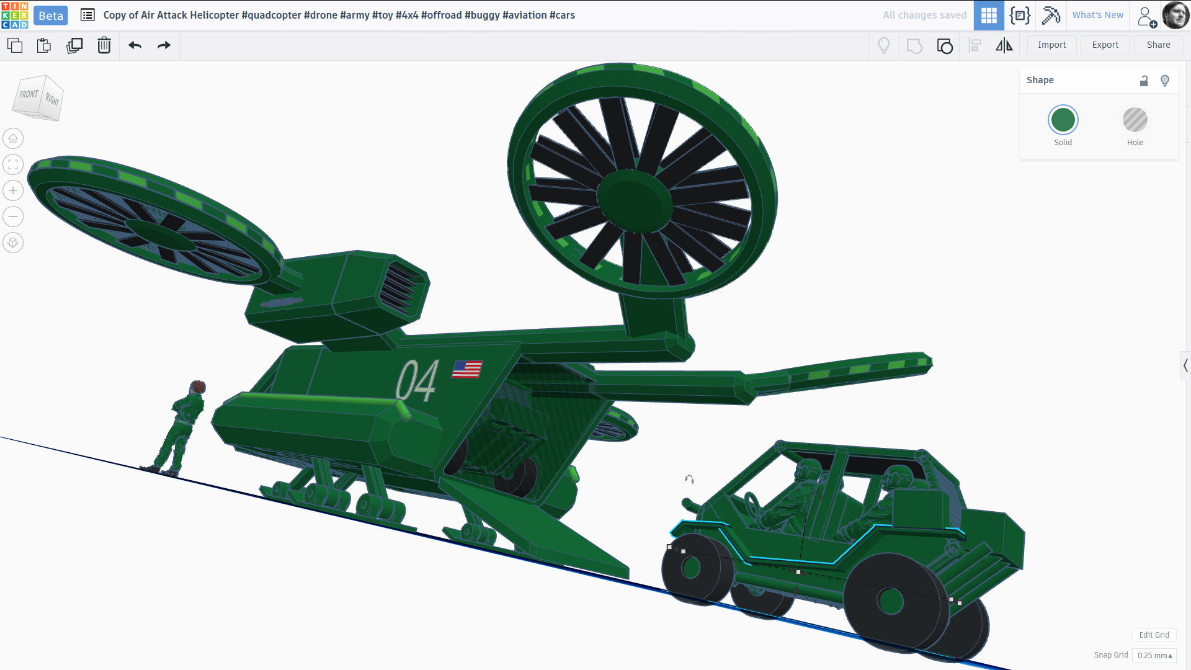This screenshot has width=1191, height=670.
Task: Redo the last action
Action: click(x=164, y=45)
